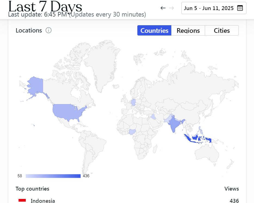Click the next date range arrow
Viewport: 254px width, 203px height.
click(171, 8)
